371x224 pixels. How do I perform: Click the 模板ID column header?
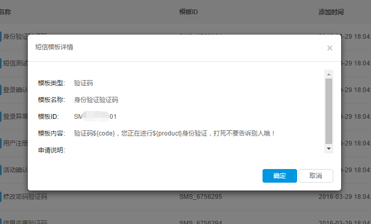coord(189,12)
